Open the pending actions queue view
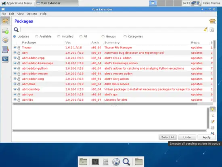222x167 pixels. [5, 31]
